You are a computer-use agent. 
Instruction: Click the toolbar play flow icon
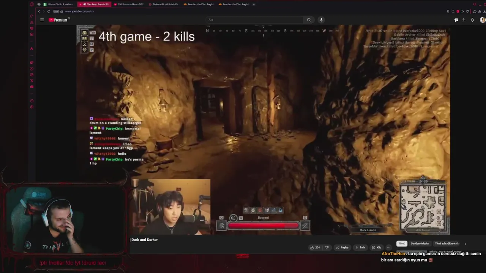(x=462, y=11)
